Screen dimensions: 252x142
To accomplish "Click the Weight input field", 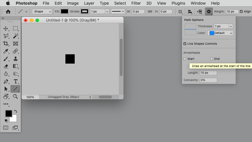I will [232, 11].
